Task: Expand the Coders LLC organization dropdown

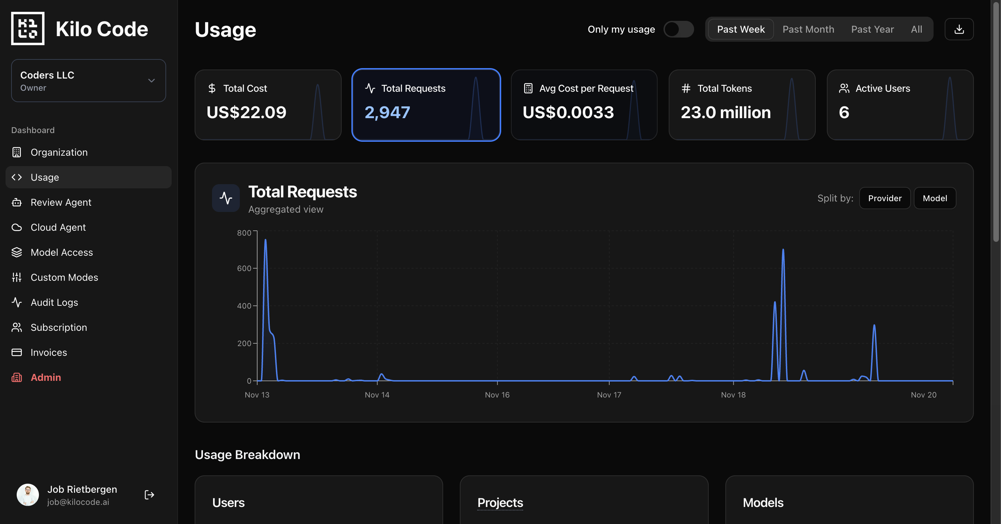Action: click(151, 80)
